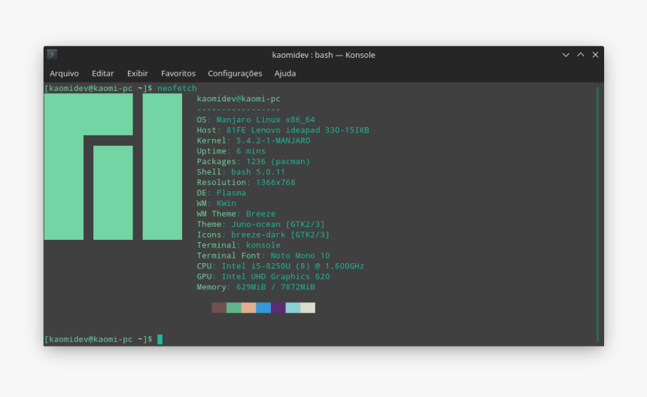Image resolution: width=647 pixels, height=397 pixels.
Task: Click the 'Kernel: 5.4.2-1-MANJARO' line
Action: click(x=254, y=141)
